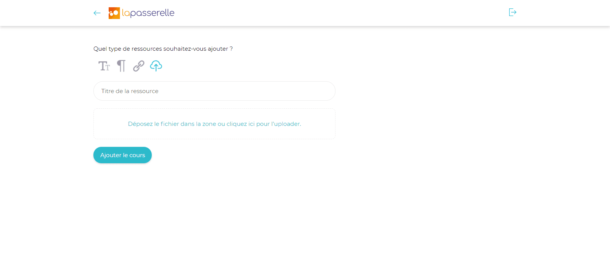Image resolution: width=610 pixels, height=267 pixels.
Task: Switch resource type to the pilcrow icon
Action: tap(121, 66)
